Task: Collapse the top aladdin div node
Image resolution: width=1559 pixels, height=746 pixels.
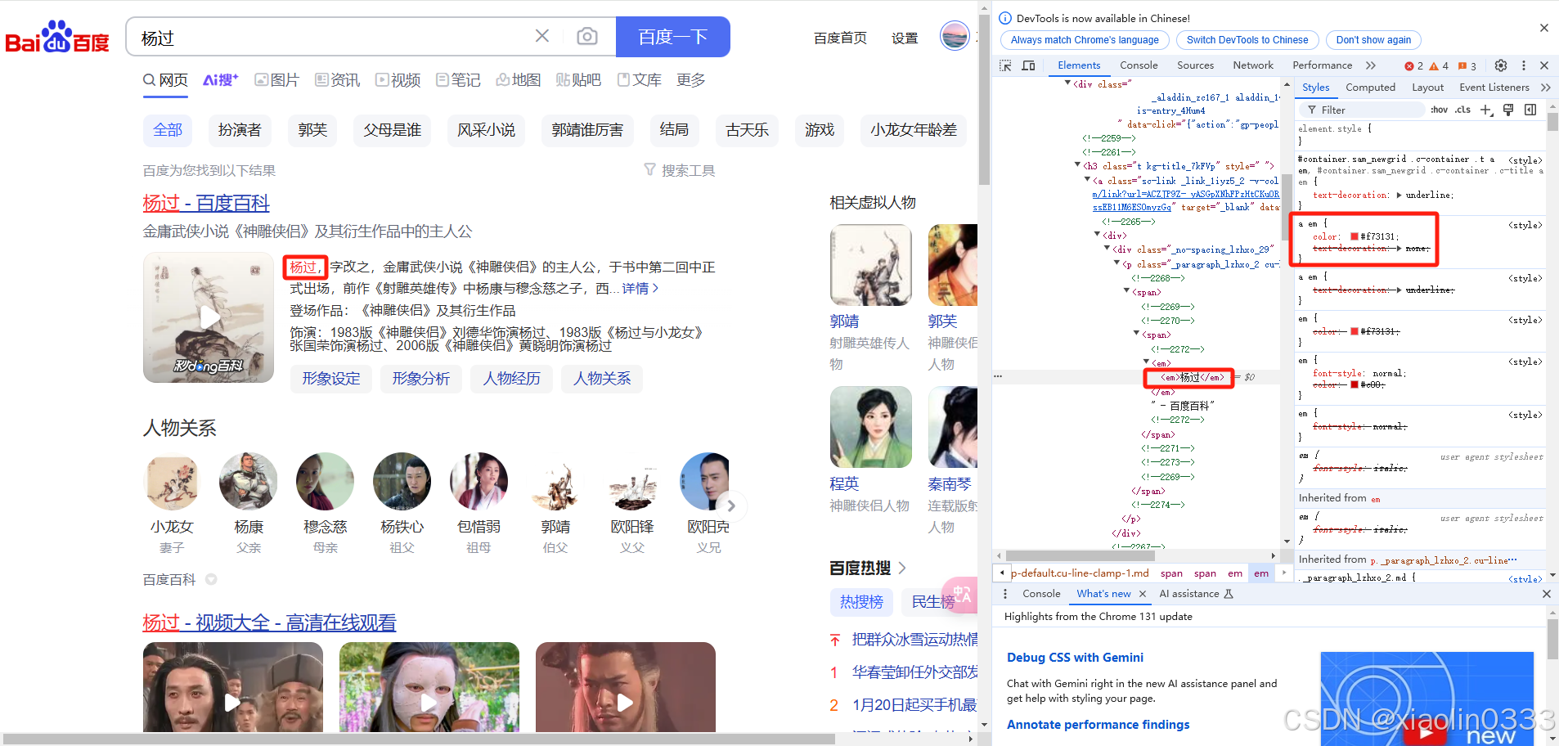Action: pos(1067,83)
